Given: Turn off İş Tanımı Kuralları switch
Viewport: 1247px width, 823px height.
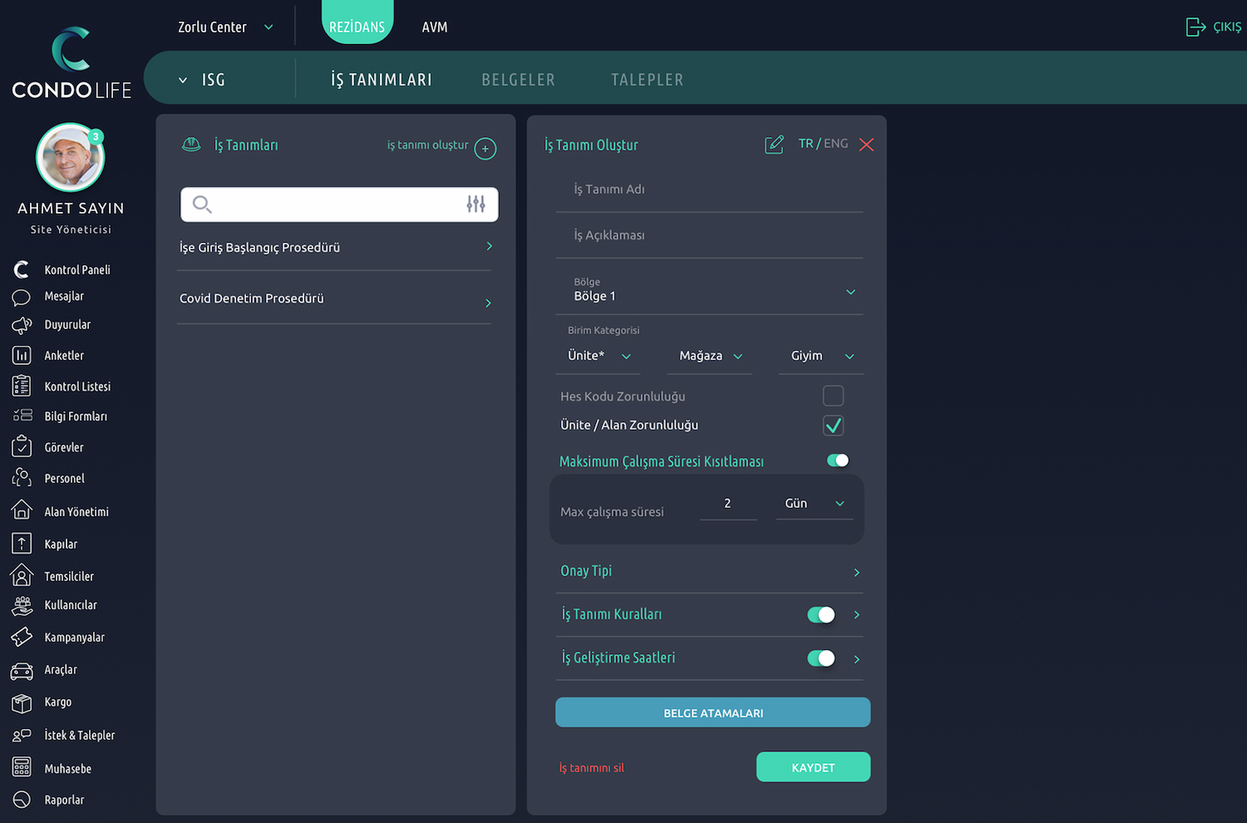Looking at the screenshot, I should pyautogui.click(x=821, y=615).
